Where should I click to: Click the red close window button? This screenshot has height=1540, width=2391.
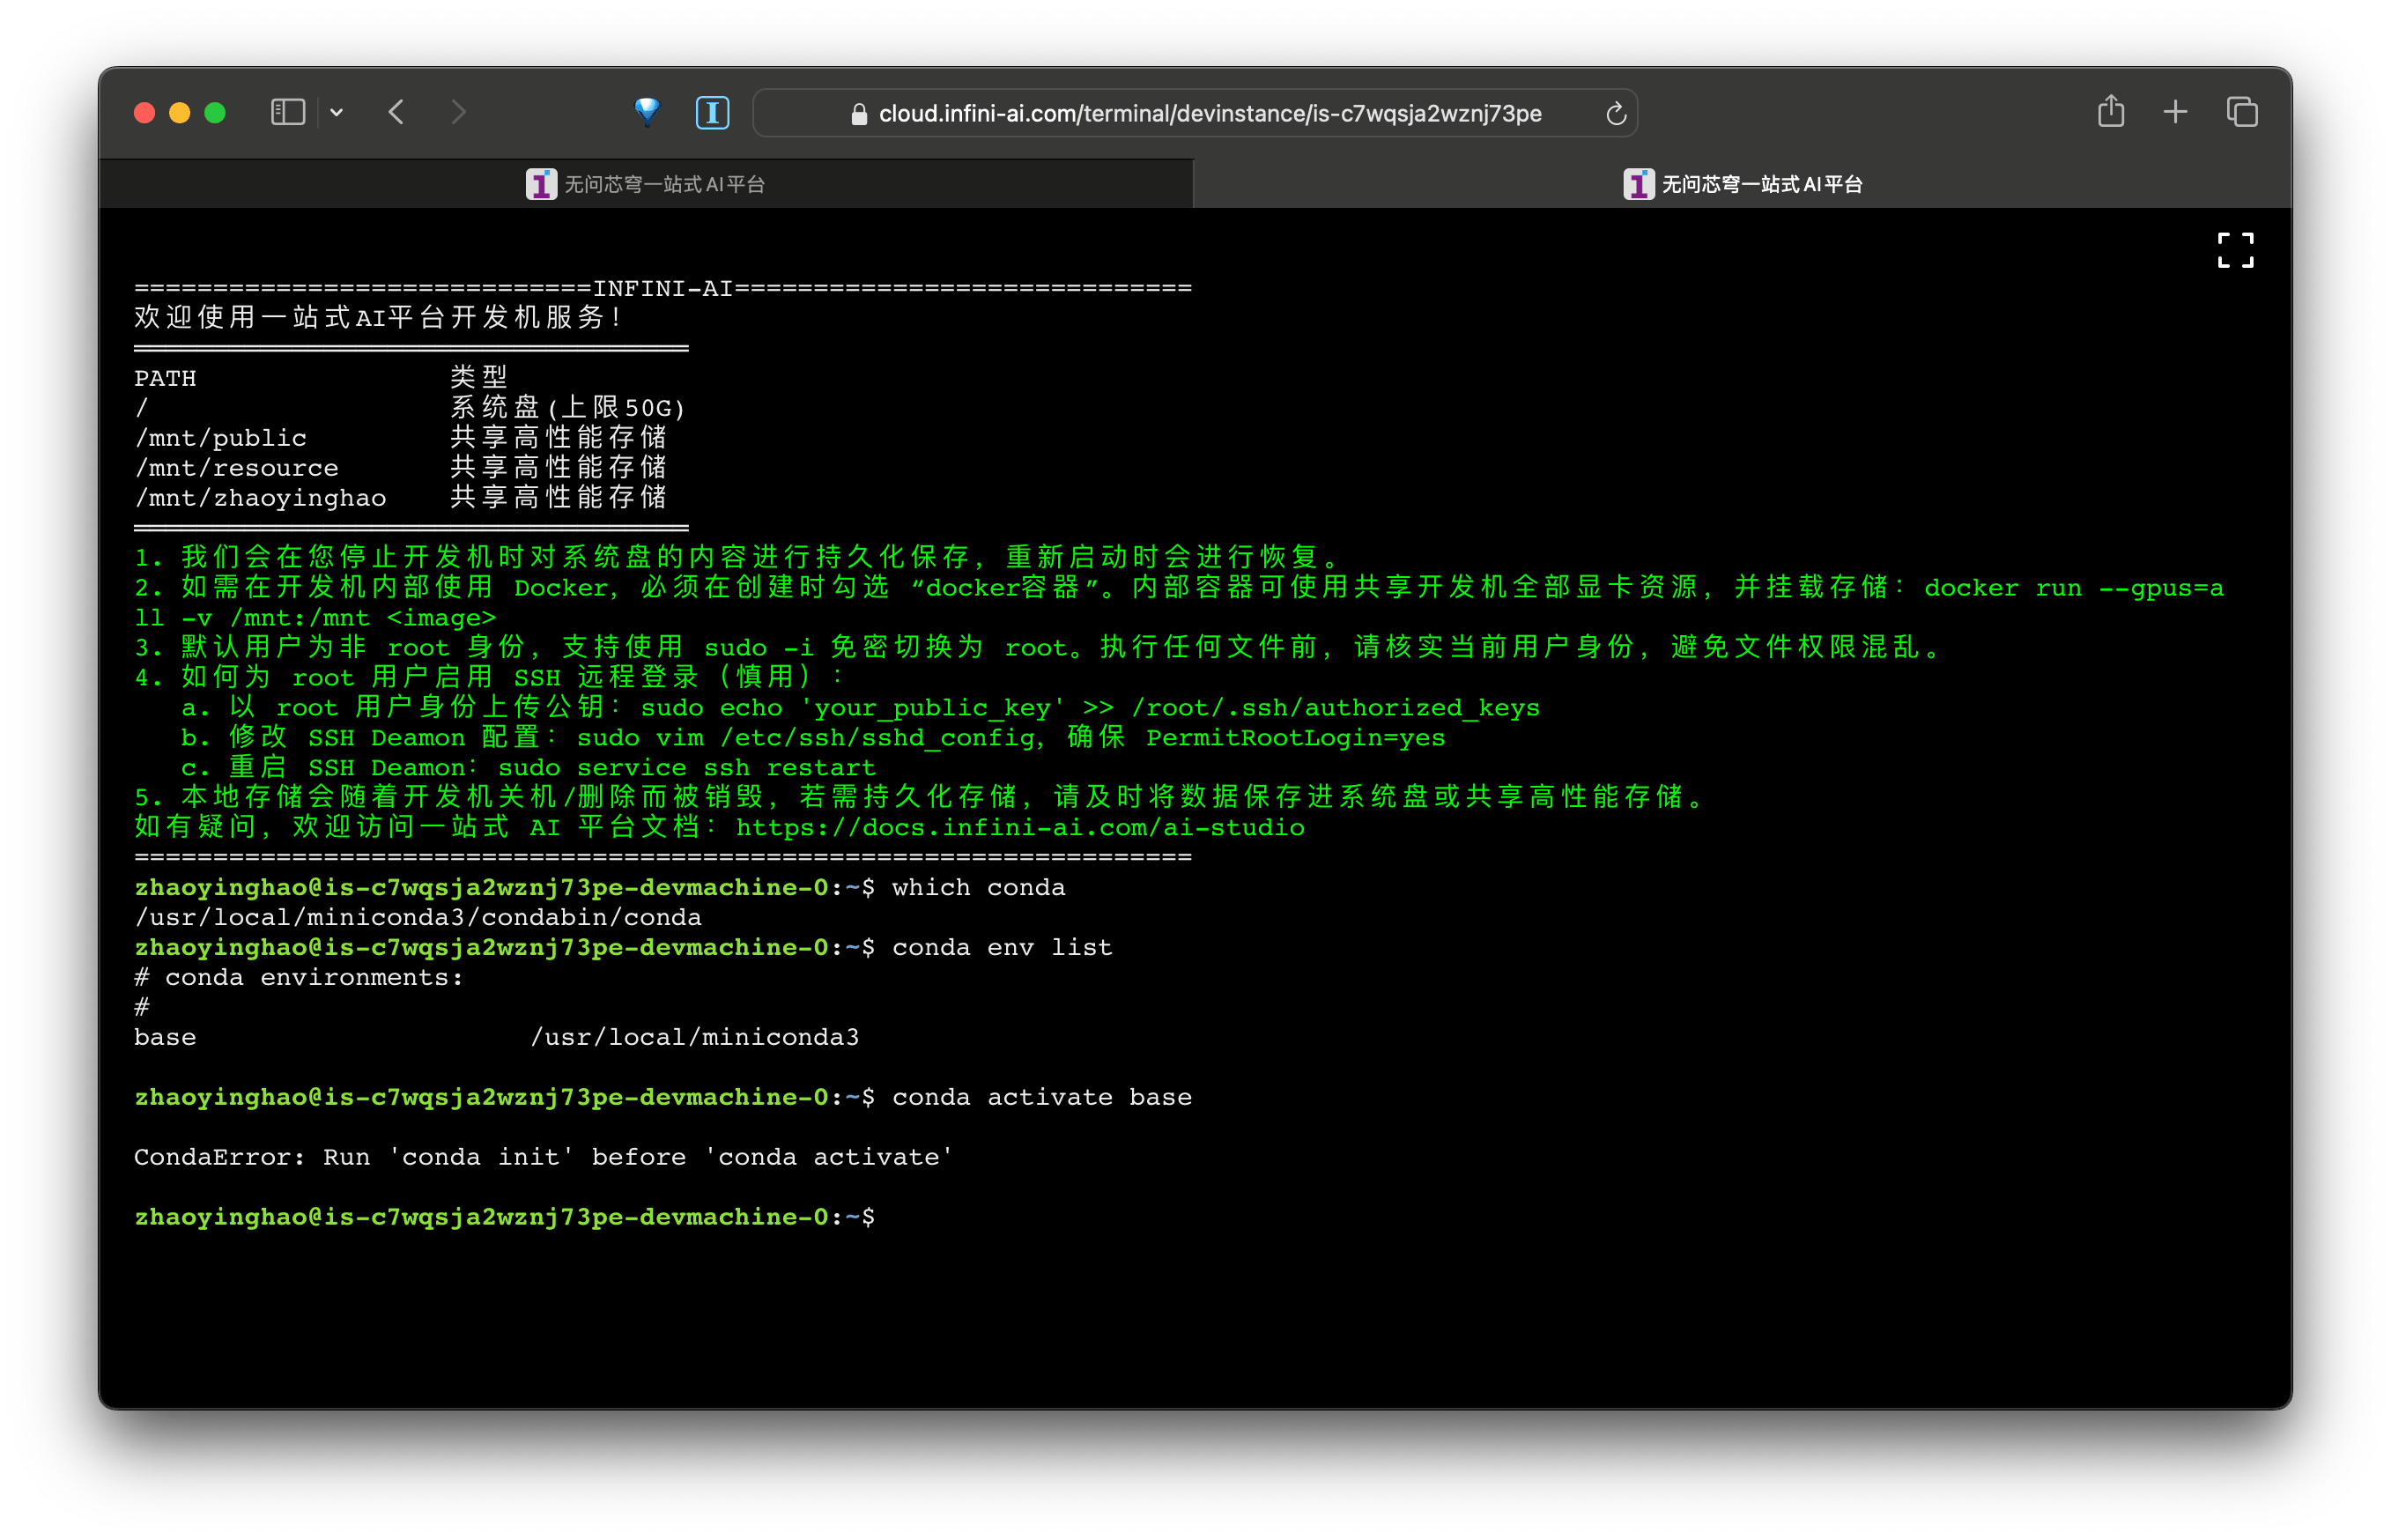144,113
